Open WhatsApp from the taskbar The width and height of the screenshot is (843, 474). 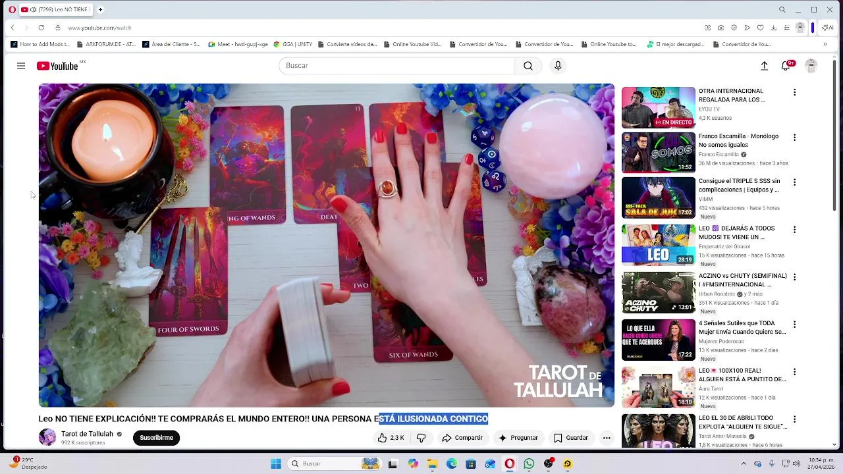(529, 464)
